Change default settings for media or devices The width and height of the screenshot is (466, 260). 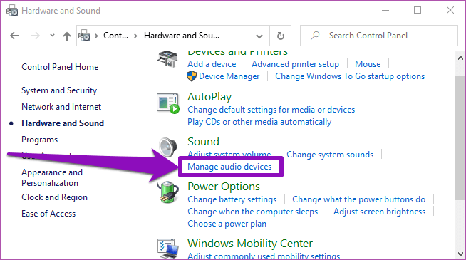[271, 110]
